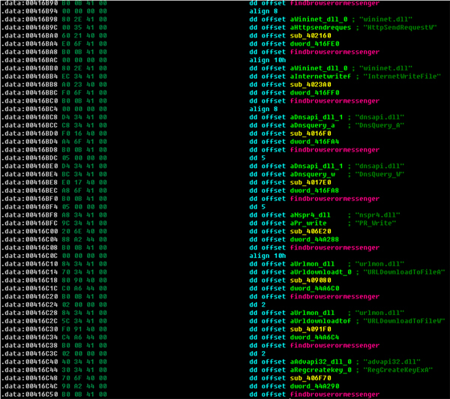450x399 pixels.
Task: Select the address .data:00416B98
Action: (29, 19)
